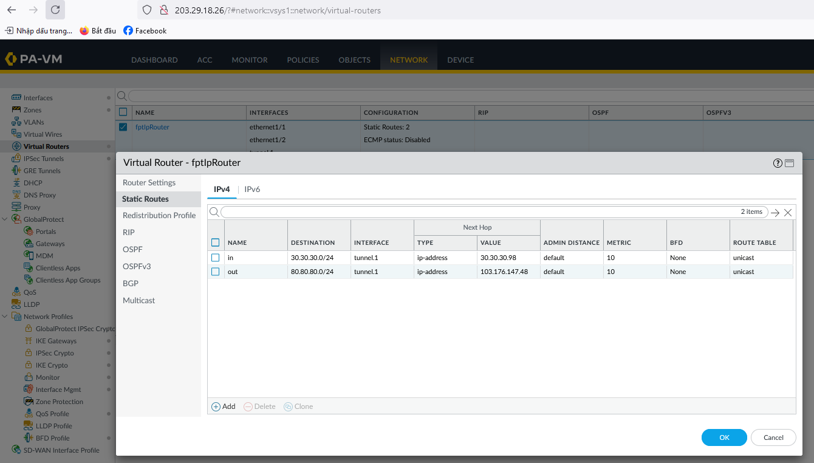Click the PA-VM logo
Viewport: 814px width, 463px height.
coord(34,59)
